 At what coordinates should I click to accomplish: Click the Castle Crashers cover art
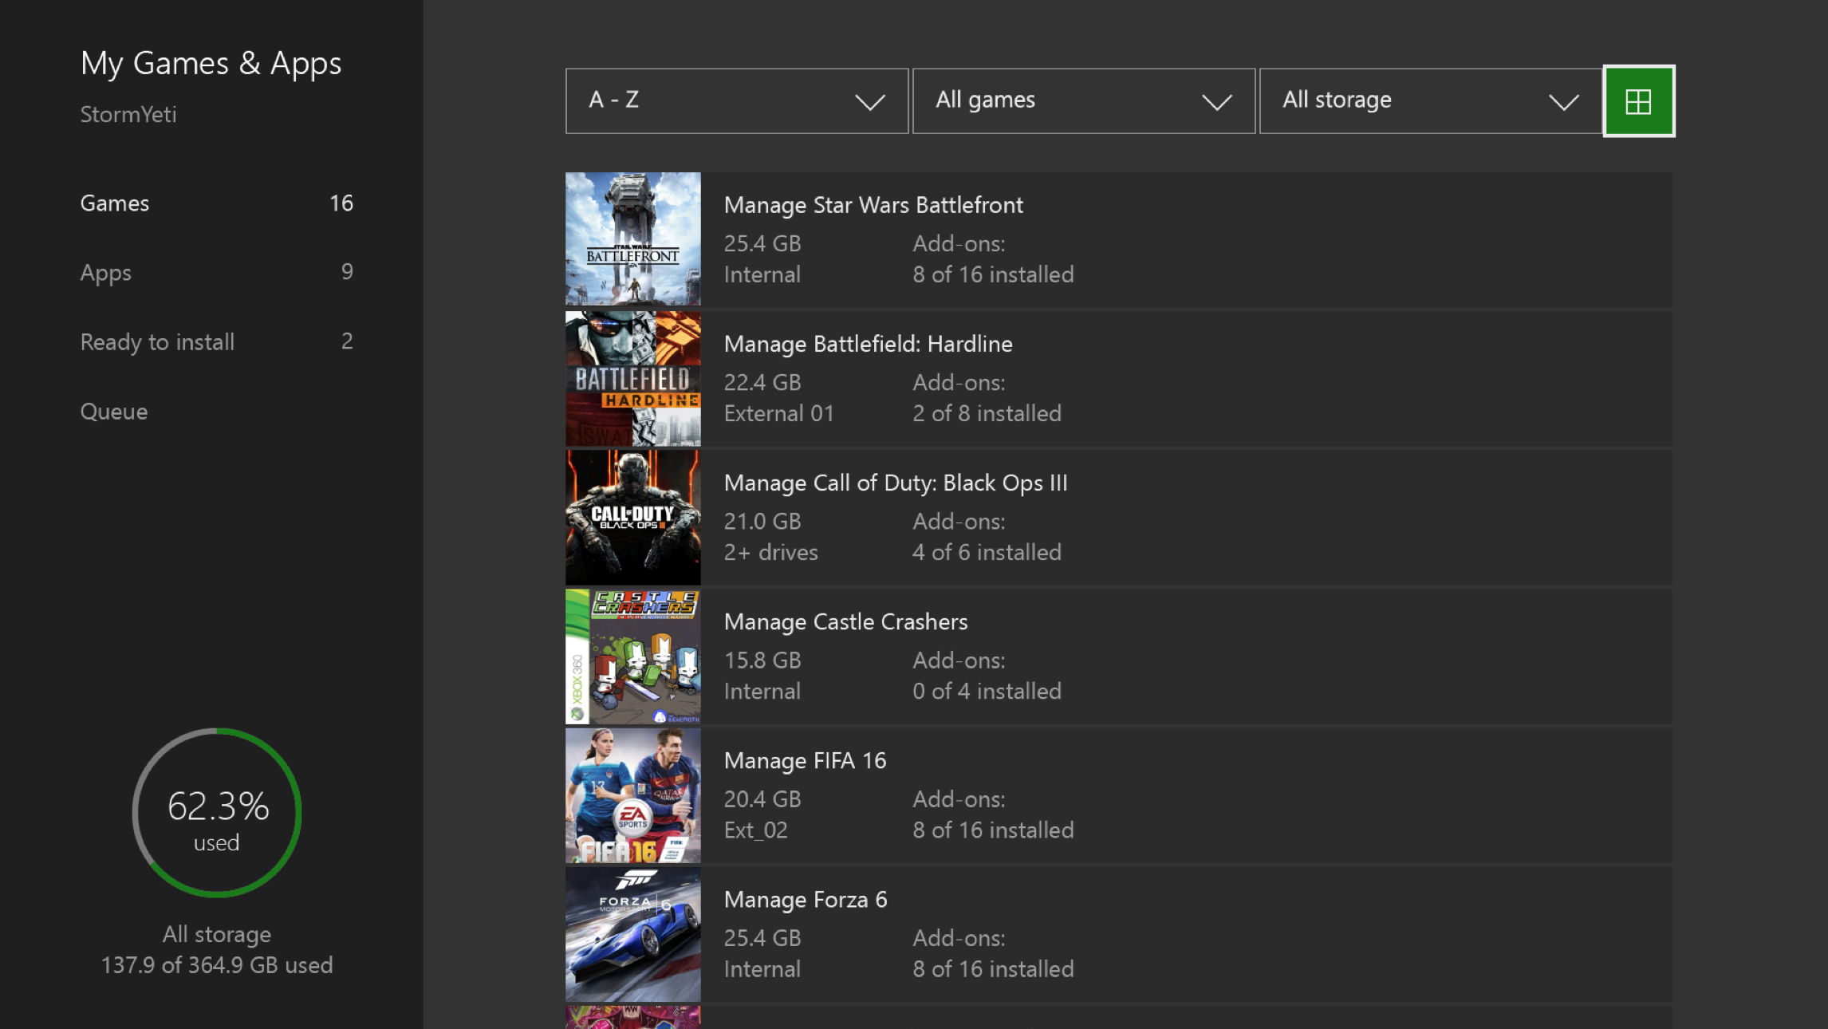[x=633, y=656]
